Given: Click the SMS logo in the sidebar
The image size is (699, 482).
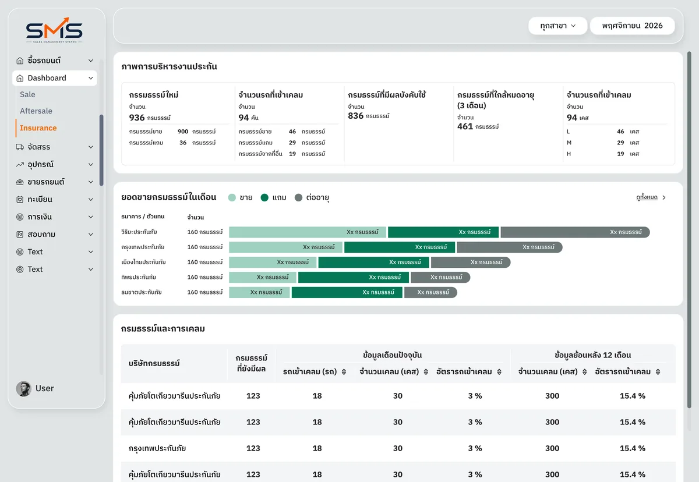Looking at the screenshot, I should pyautogui.click(x=54, y=30).
